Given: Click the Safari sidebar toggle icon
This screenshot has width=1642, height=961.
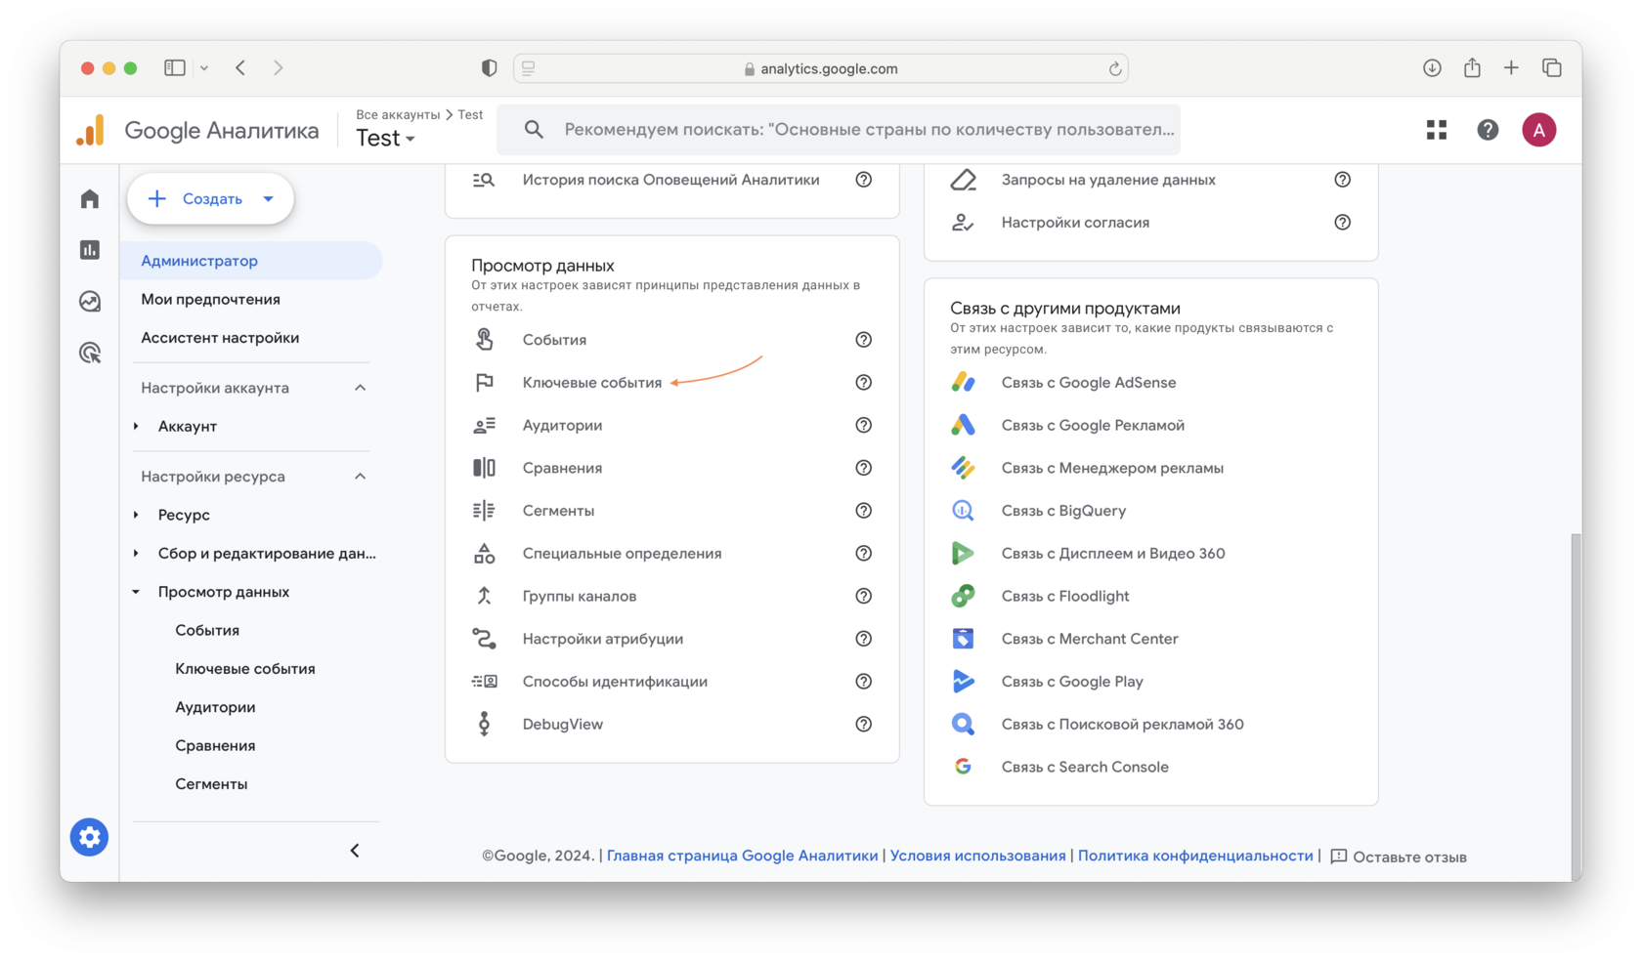Looking at the screenshot, I should (x=175, y=67).
